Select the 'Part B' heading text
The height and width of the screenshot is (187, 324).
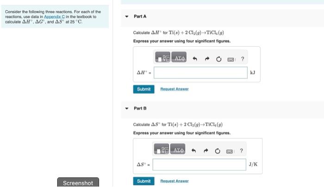(140, 108)
